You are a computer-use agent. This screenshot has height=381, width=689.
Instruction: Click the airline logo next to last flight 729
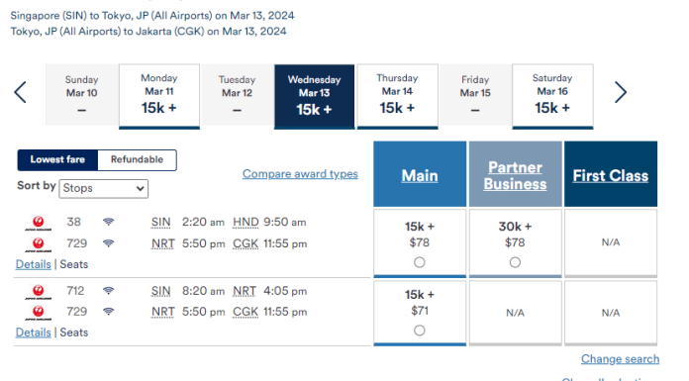pyautogui.click(x=39, y=313)
